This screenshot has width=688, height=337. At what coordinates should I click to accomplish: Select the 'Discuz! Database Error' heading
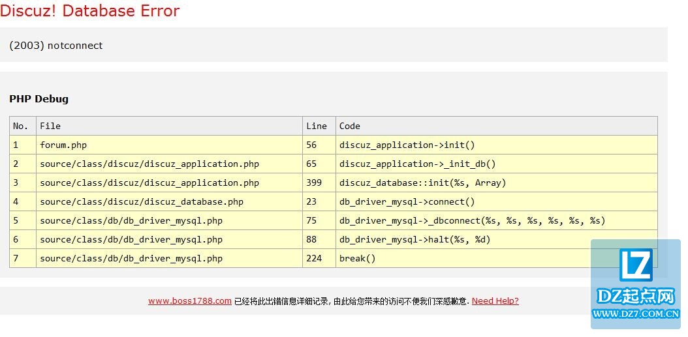89,10
